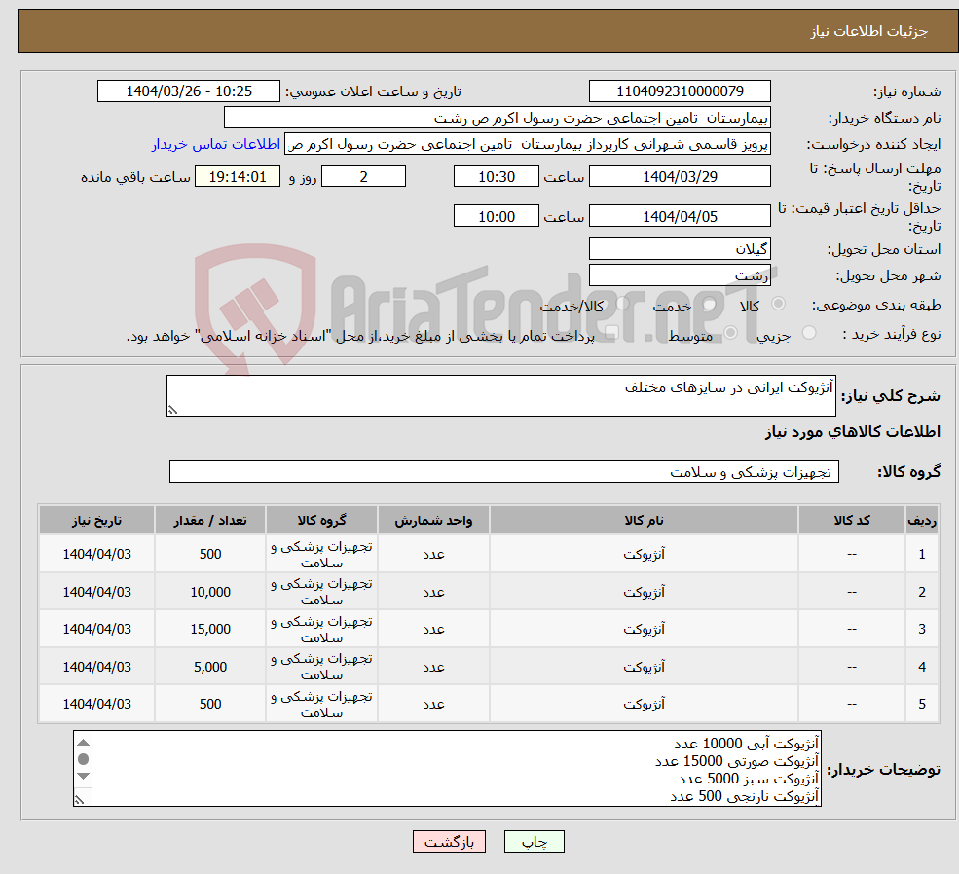Click the resize grip of the شرح کلی نیاز box
Image resolution: width=959 pixels, height=874 pixels.
point(173,409)
